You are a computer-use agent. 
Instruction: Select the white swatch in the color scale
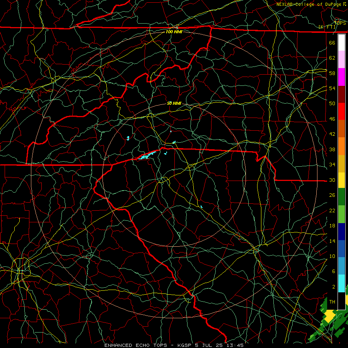pyautogui.click(x=341, y=43)
